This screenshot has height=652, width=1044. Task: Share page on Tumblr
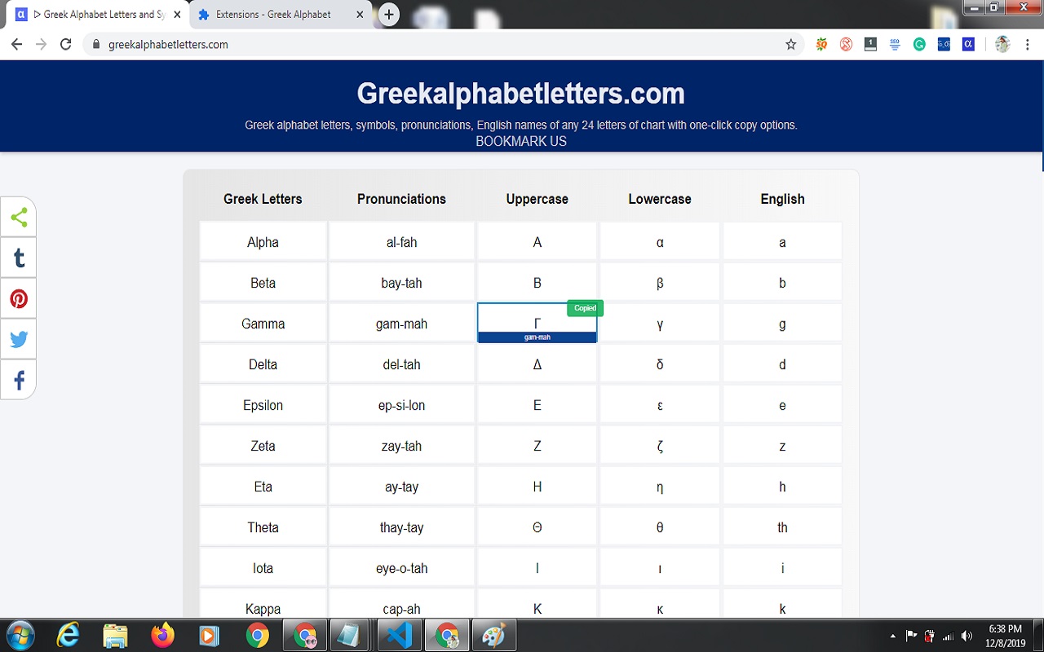point(19,258)
